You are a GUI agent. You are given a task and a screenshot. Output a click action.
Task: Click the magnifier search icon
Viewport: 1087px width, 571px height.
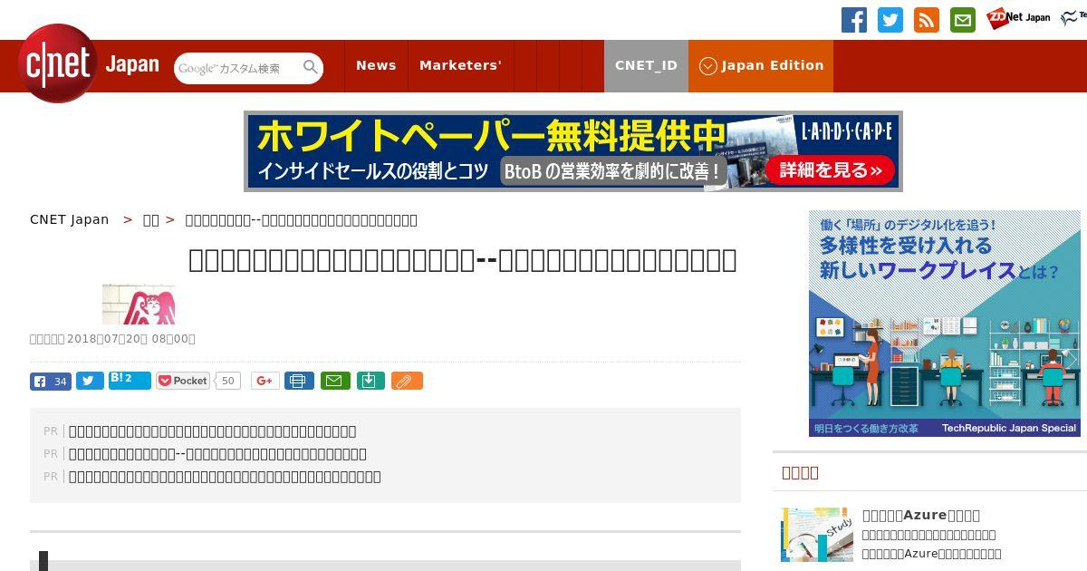point(311,67)
